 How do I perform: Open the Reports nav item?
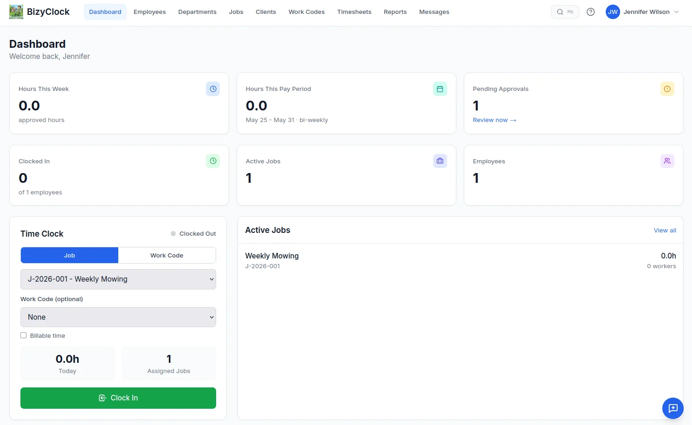395,12
